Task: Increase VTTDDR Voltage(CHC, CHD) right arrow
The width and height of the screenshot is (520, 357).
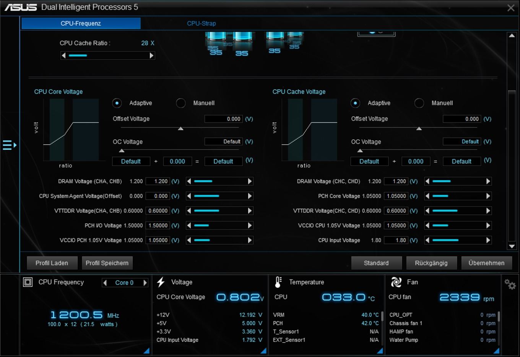Action: [x=488, y=211]
